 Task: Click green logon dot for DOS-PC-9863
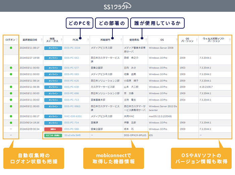coord(11,106)
